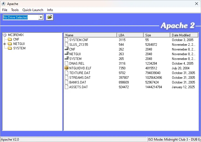Viewport: 201px width, 142px height.
Task: Click the Apache app icon in title bar
Action: [3, 4]
